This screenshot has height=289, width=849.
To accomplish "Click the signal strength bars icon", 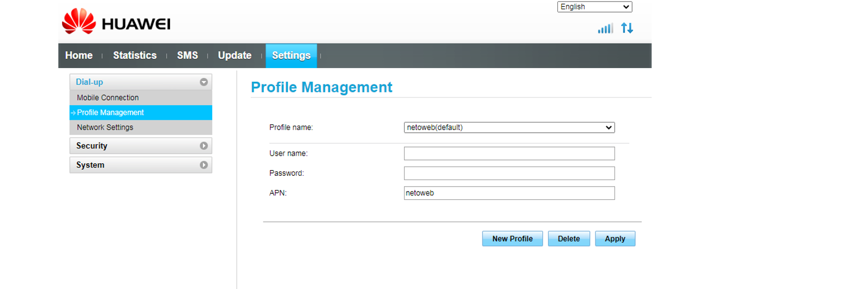I will click(605, 28).
